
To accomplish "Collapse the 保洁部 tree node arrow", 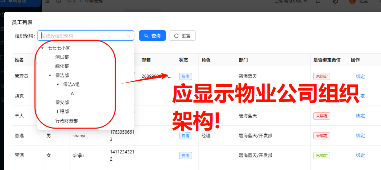I will 50,76.
